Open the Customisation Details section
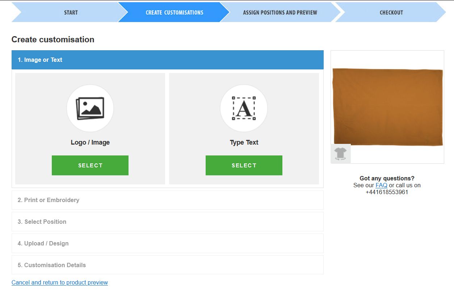The image size is (454, 291). [x=167, y=265]
